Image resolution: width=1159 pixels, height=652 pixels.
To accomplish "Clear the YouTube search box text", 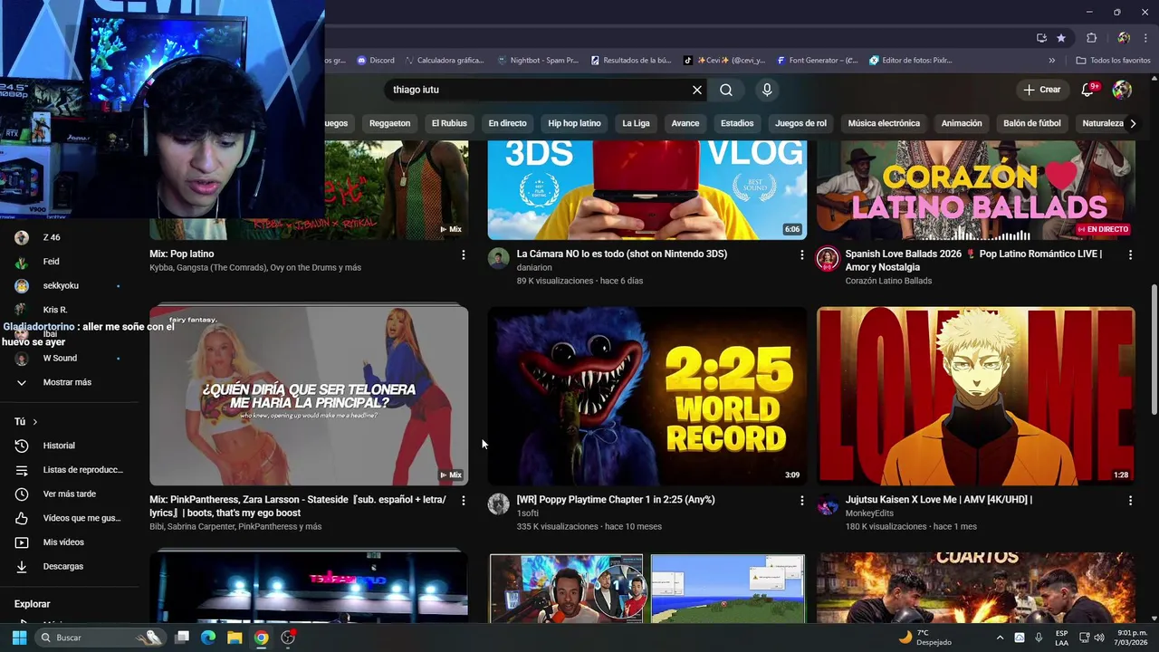I will tap(697, 90).
